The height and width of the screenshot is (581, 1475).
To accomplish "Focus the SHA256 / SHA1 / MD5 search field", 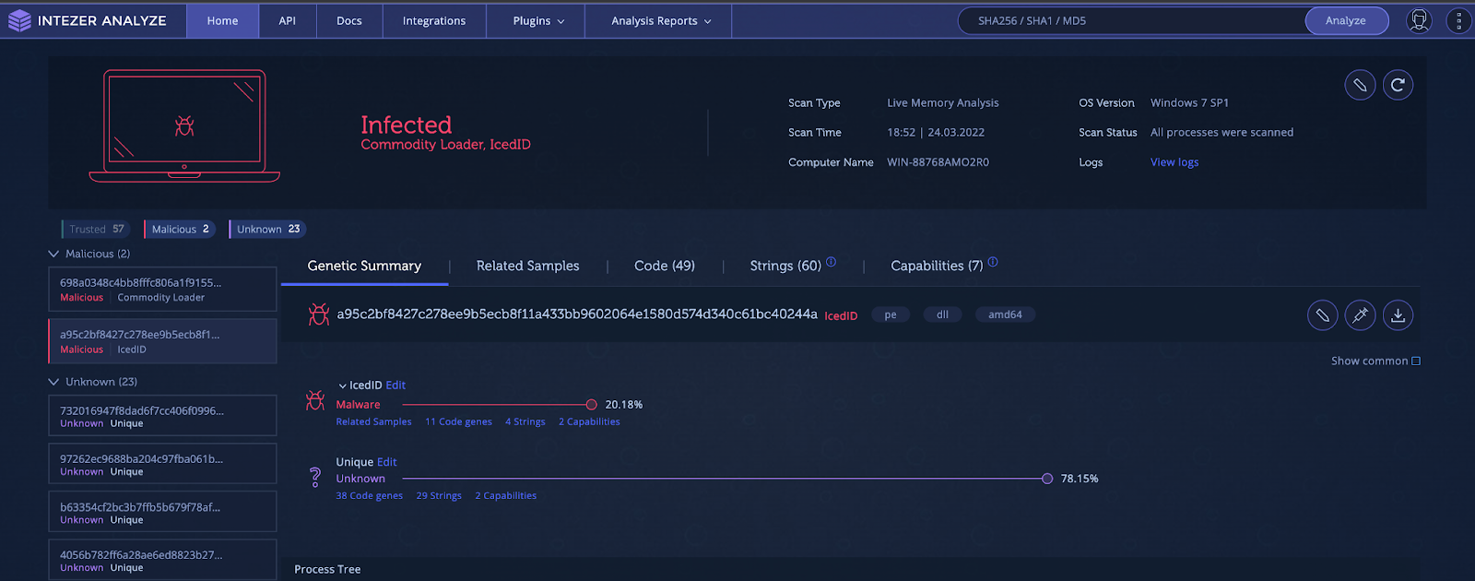I will click(1132, 20).
